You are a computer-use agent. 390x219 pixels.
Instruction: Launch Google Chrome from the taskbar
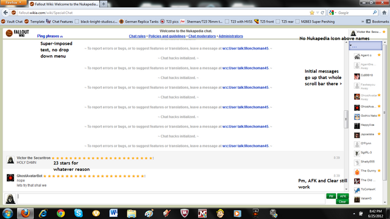coord(61,214)
